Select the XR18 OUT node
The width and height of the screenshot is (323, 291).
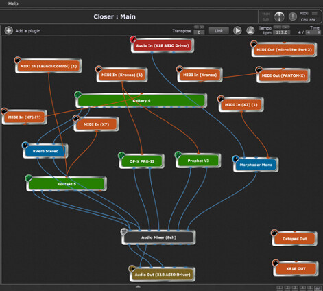[x=296, y=268]
